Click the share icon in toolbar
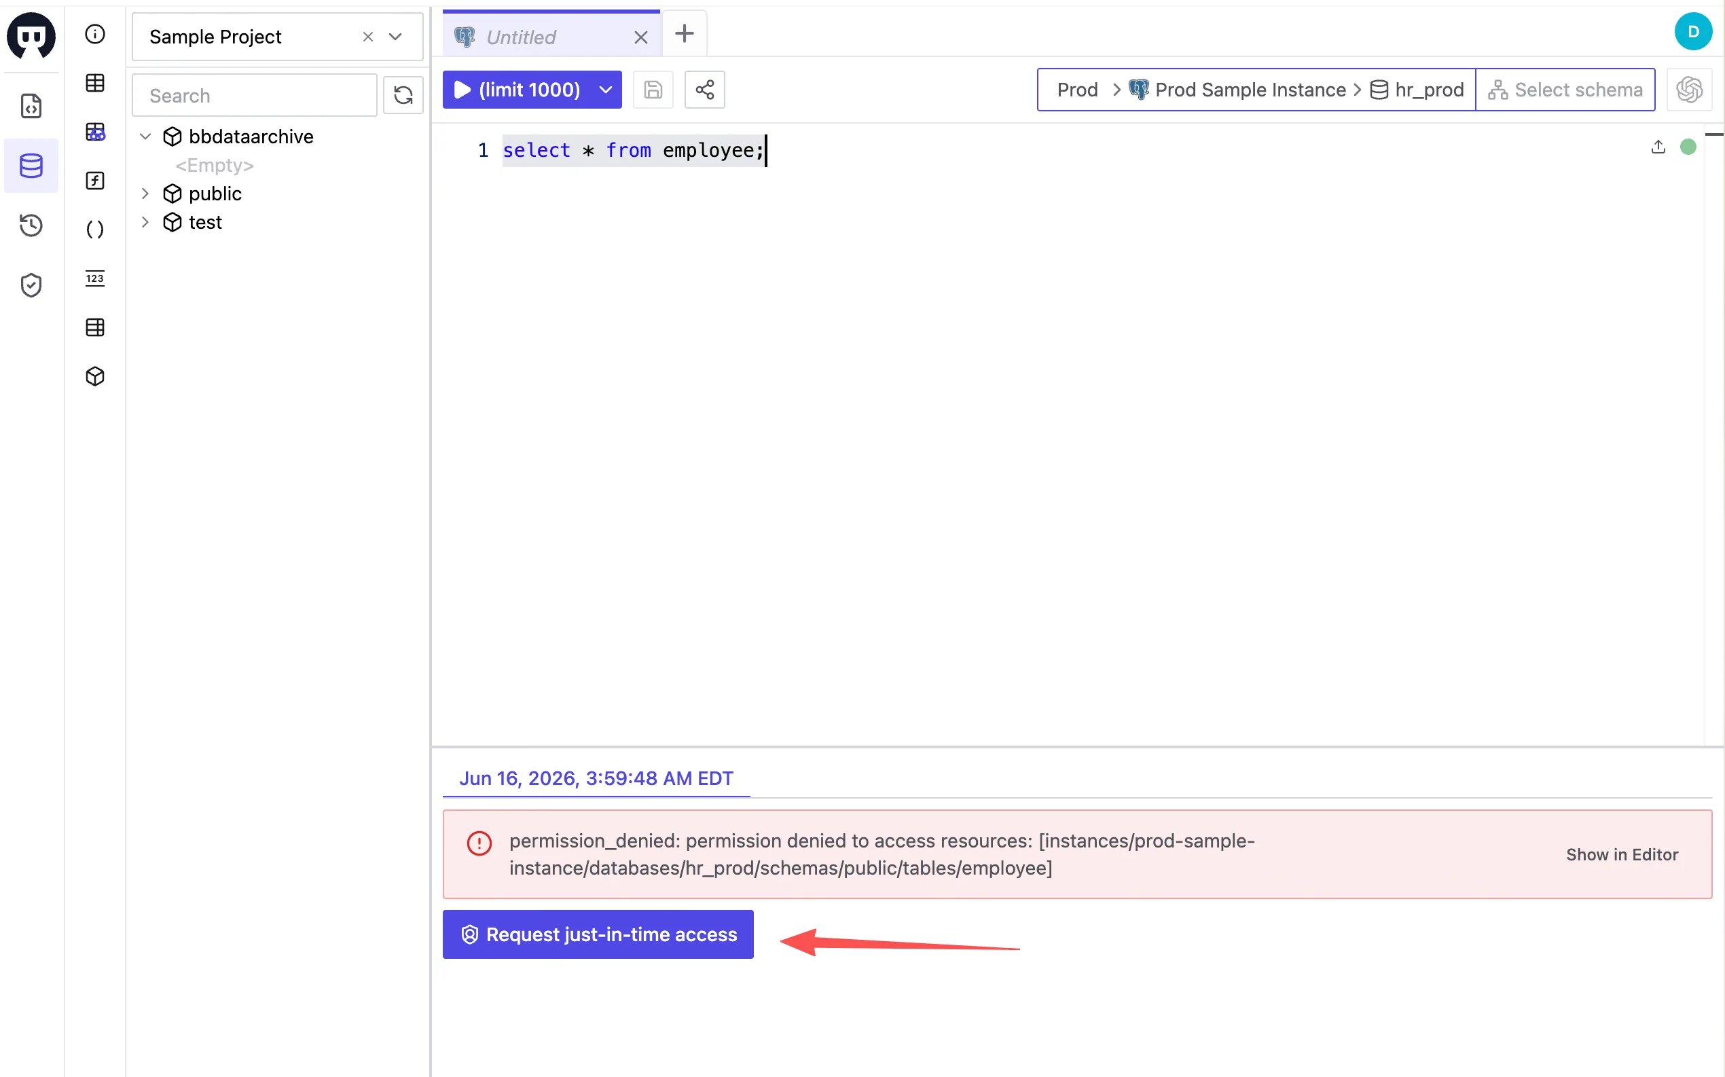This screenshot has width=1725, height=1077. point(704,90)
